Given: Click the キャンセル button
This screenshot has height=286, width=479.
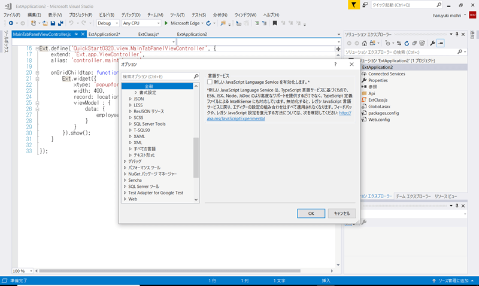Looking at the screenshot, I should [x=342, y=214].
